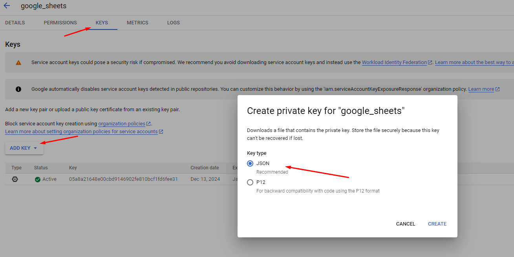Screen dimensions: 514x257
Task: Click the key ID starting with 05a8a2
Action: click(123, 179)
